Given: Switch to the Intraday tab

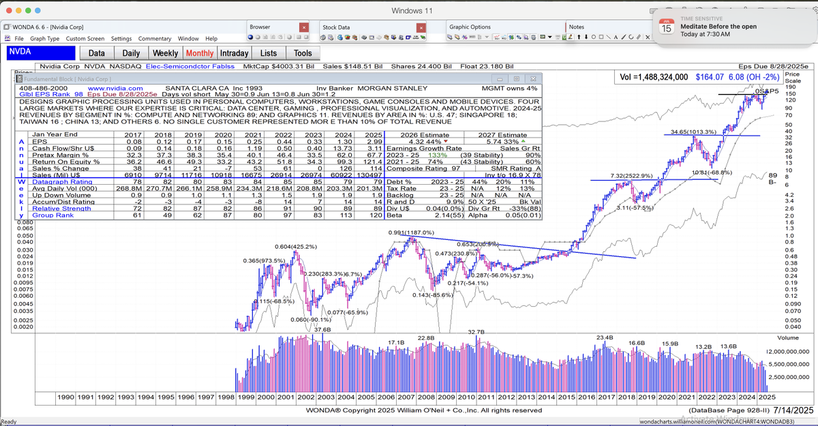Looking at the screenshot, I should pyautogui.click(x=234, y=53).
